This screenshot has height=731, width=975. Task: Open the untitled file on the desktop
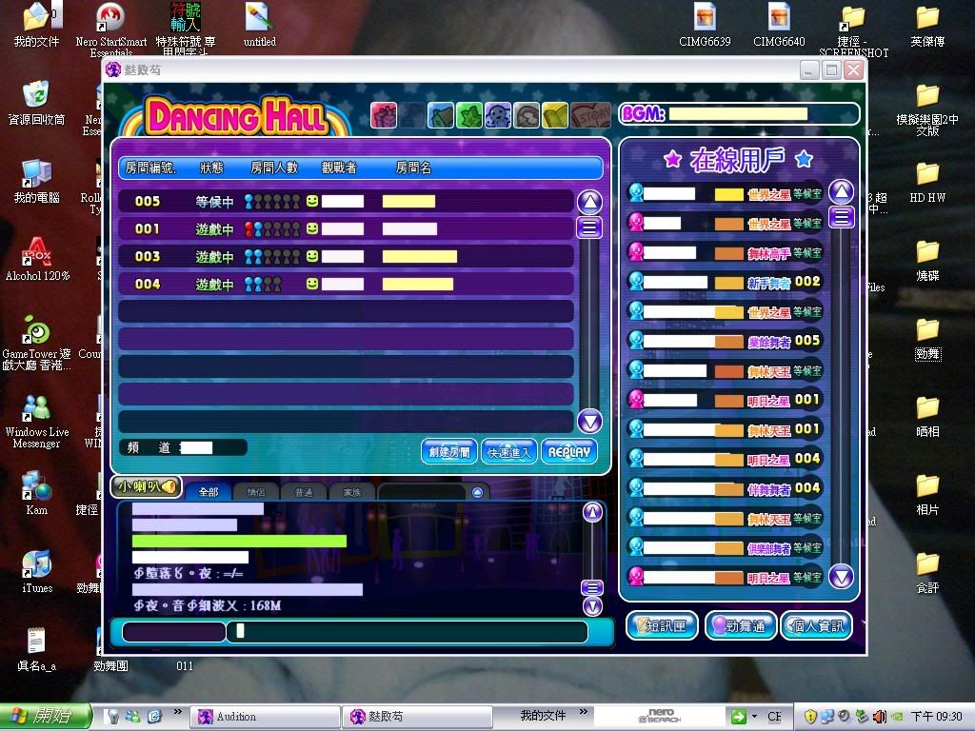coord(259,25)
